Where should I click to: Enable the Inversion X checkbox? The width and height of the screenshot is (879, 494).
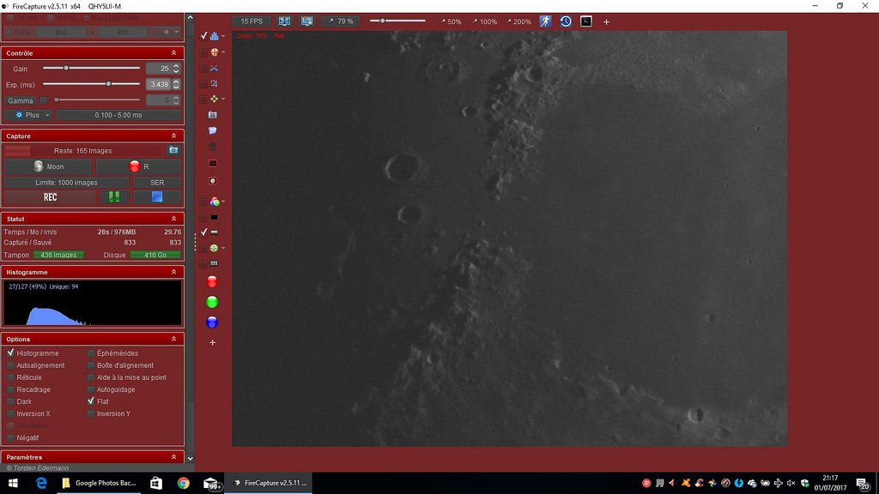10,413
